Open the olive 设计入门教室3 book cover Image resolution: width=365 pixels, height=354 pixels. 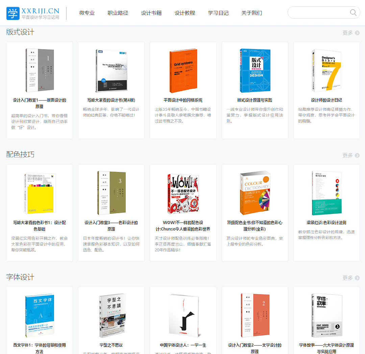tap(111, 193)
